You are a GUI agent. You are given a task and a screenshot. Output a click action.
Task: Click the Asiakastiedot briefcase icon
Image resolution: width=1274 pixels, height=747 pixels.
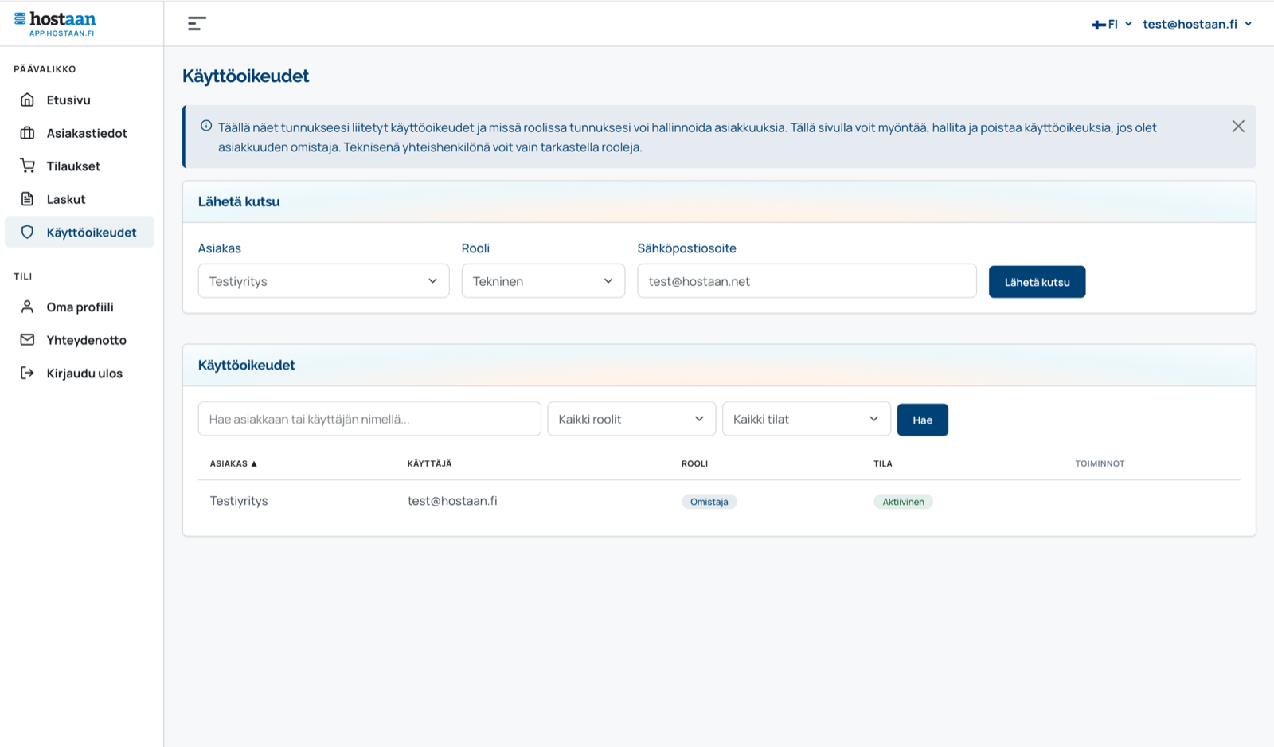pyautogui.click(x=27, y=133)
